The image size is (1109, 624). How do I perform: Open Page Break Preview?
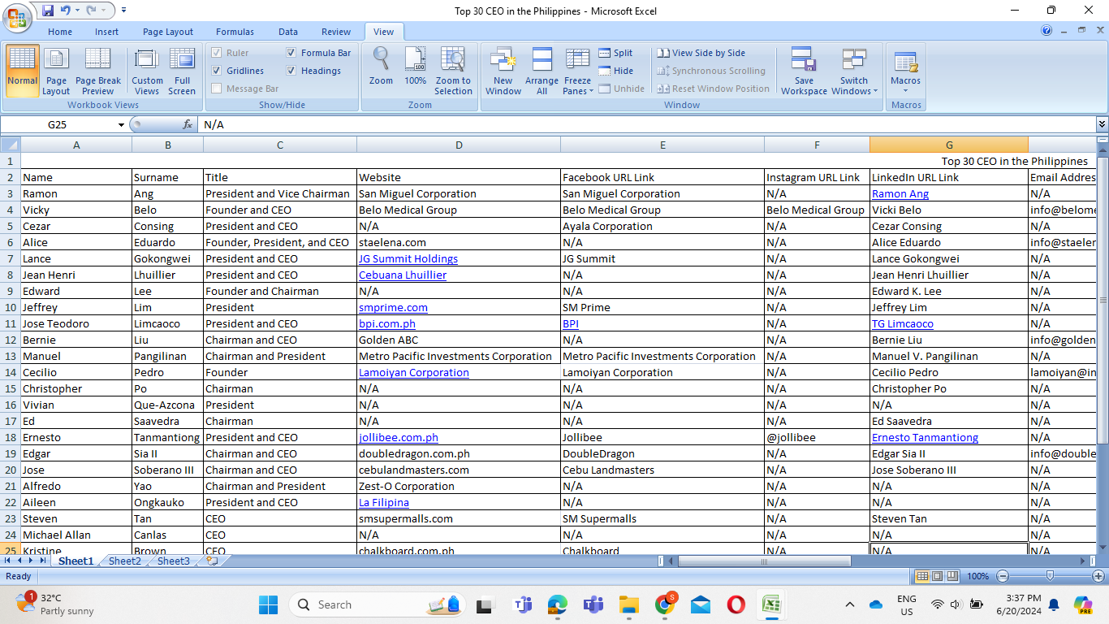click(97, 71)
